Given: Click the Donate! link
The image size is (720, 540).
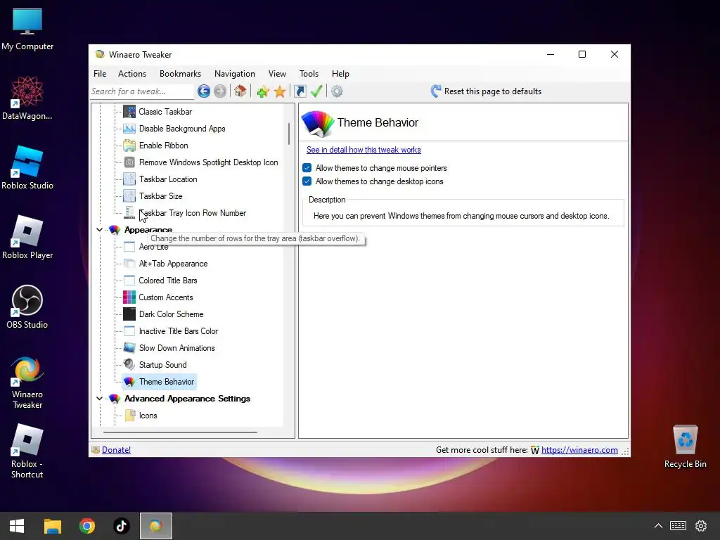Looking at the screenshot, I should 116,450.
